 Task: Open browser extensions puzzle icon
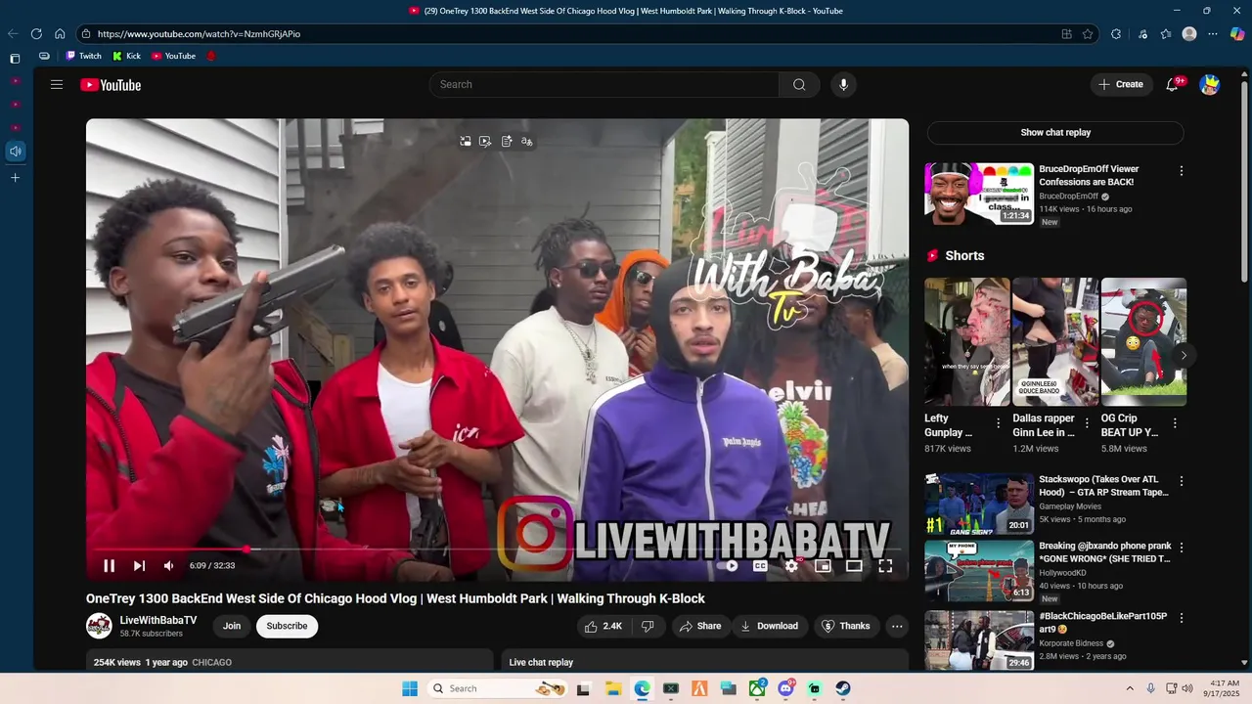pos(1116,34)
